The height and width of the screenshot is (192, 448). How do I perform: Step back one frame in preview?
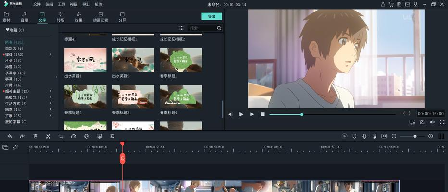coord(230,114)
